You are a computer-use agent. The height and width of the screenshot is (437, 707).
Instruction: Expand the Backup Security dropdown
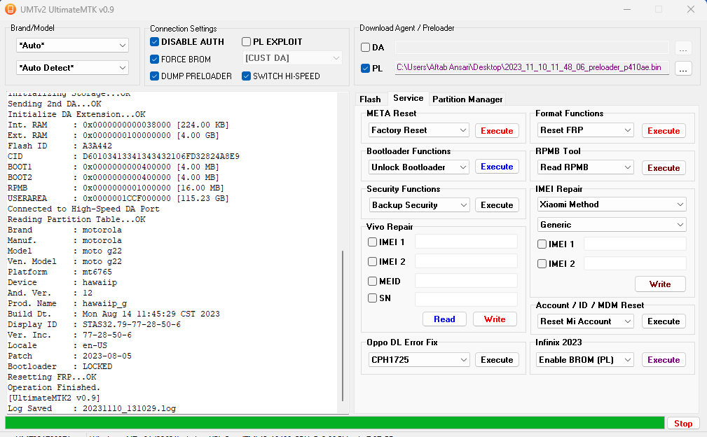coord(419,205)
